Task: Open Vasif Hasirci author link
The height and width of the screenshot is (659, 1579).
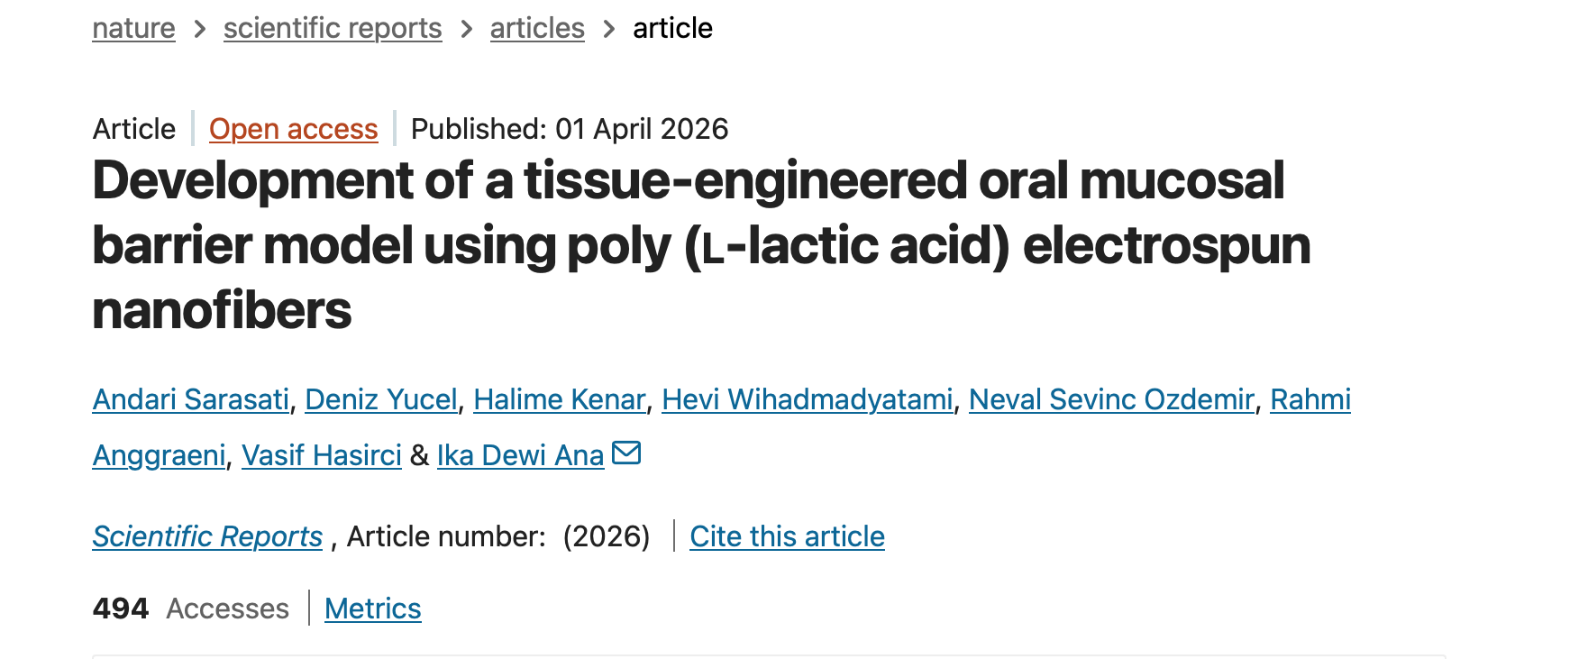Action: pos(322,455)
